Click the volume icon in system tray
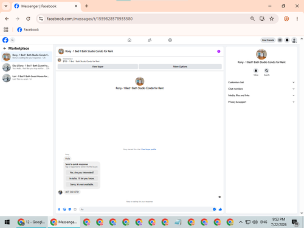The image size is (304, 228). pyautogui.click(x=255, y=222)
